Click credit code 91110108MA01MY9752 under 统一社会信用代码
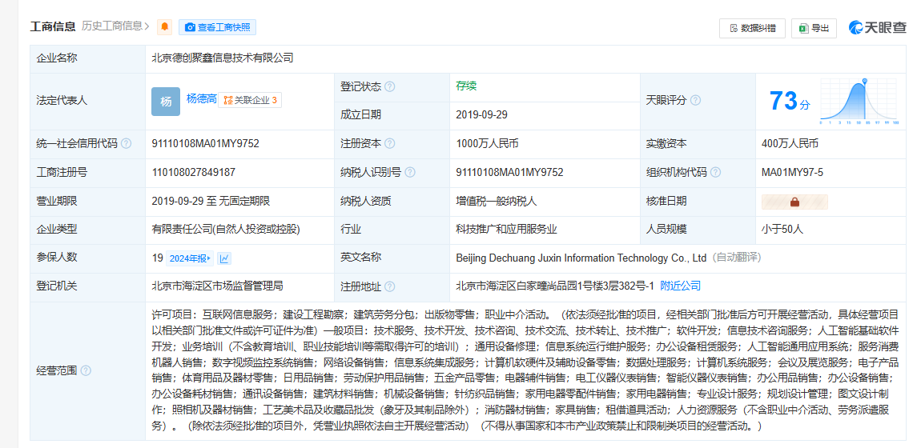This screenshot has height=448, width=917. [x=205, y=144]
